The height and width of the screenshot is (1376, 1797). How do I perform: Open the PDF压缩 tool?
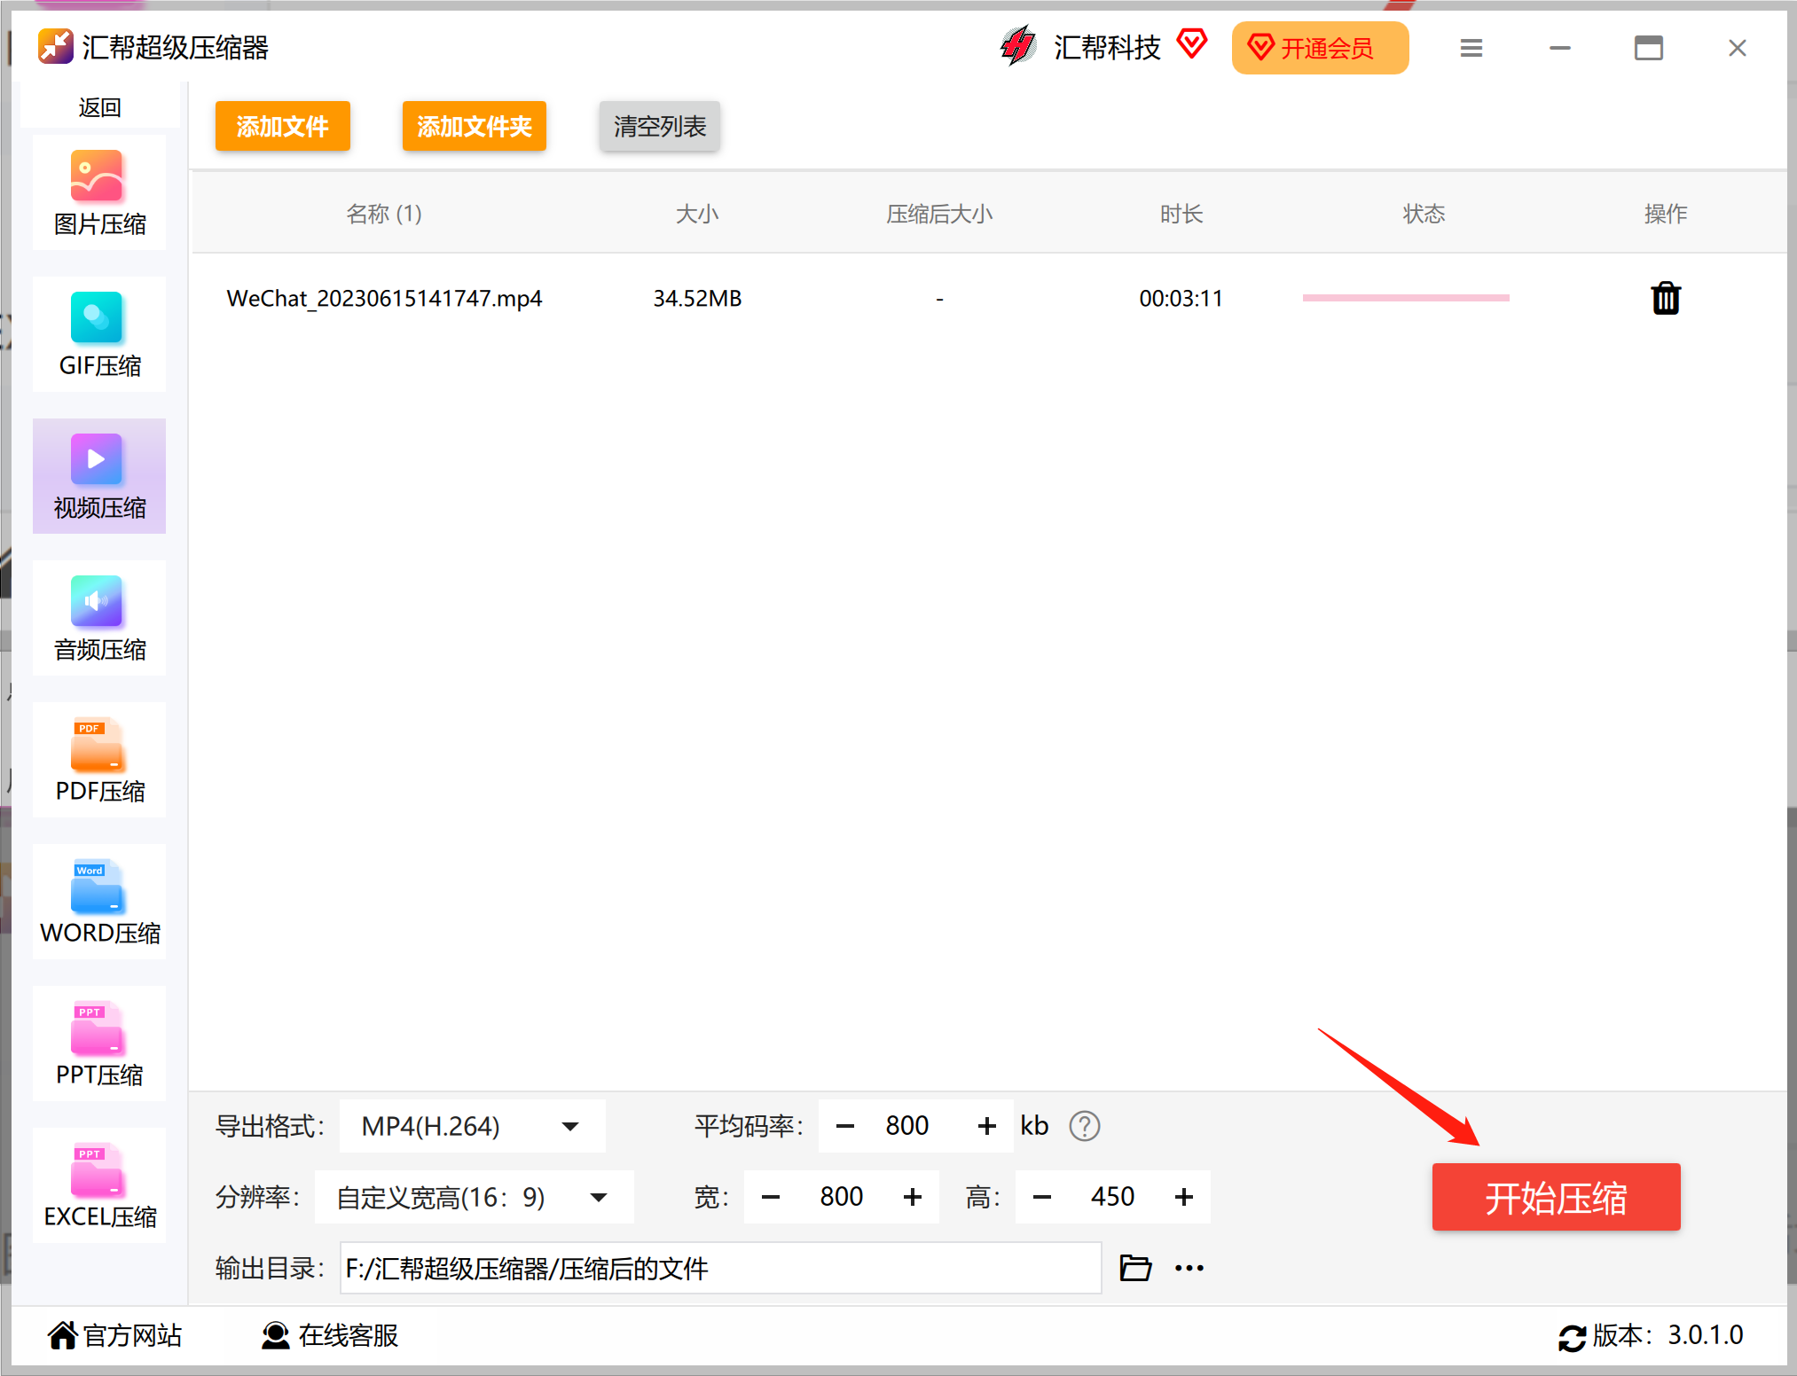[x=99, y=761]
